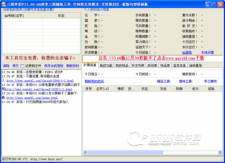Open the 我的物品 tab
This screenshot has width=225, height=163.
pyautogui.click(x=122, y=65)
